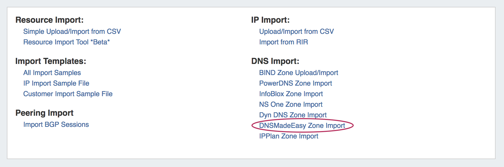Select Import from RIR
The width and height of the screenshot is (504, 167).
pyautogui.click(x=283, y=42)
